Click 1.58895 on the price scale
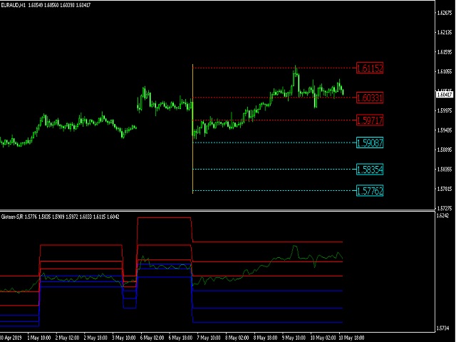The height and width of the screenshot is (342, 456). (x=445, y=150)
